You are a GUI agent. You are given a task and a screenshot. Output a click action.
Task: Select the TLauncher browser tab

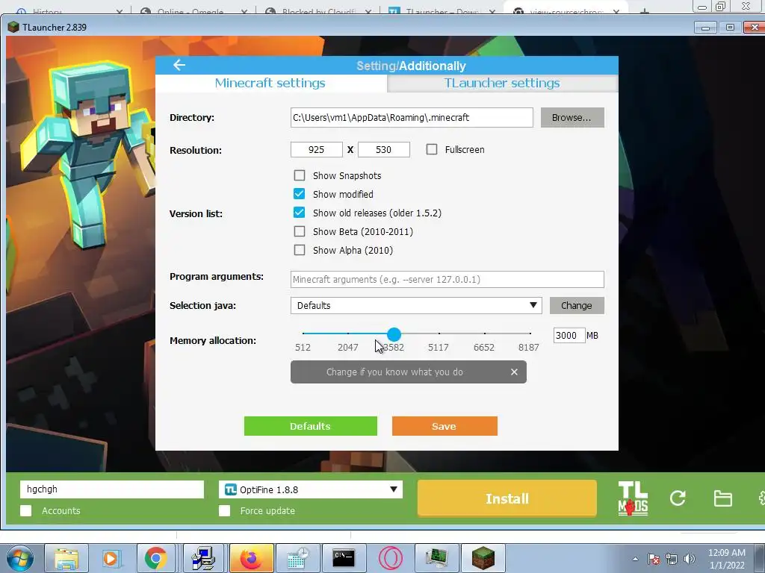point(442,10)
